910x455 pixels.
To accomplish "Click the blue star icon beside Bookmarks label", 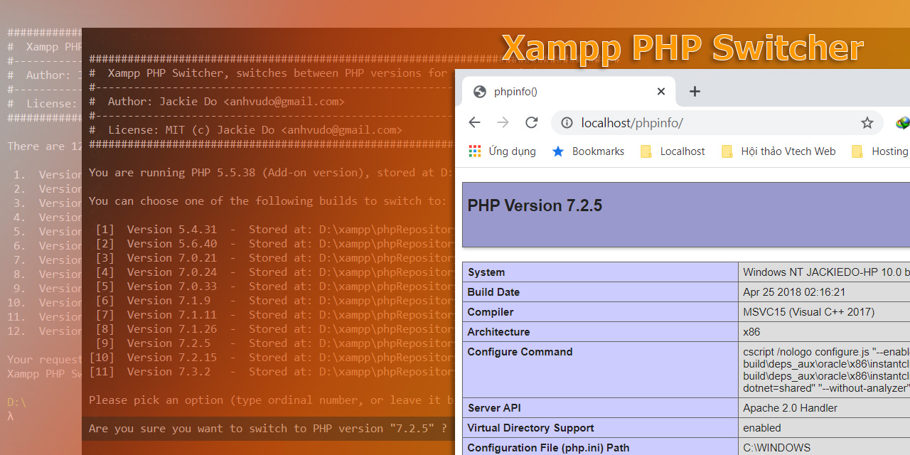I will (557, 151).
